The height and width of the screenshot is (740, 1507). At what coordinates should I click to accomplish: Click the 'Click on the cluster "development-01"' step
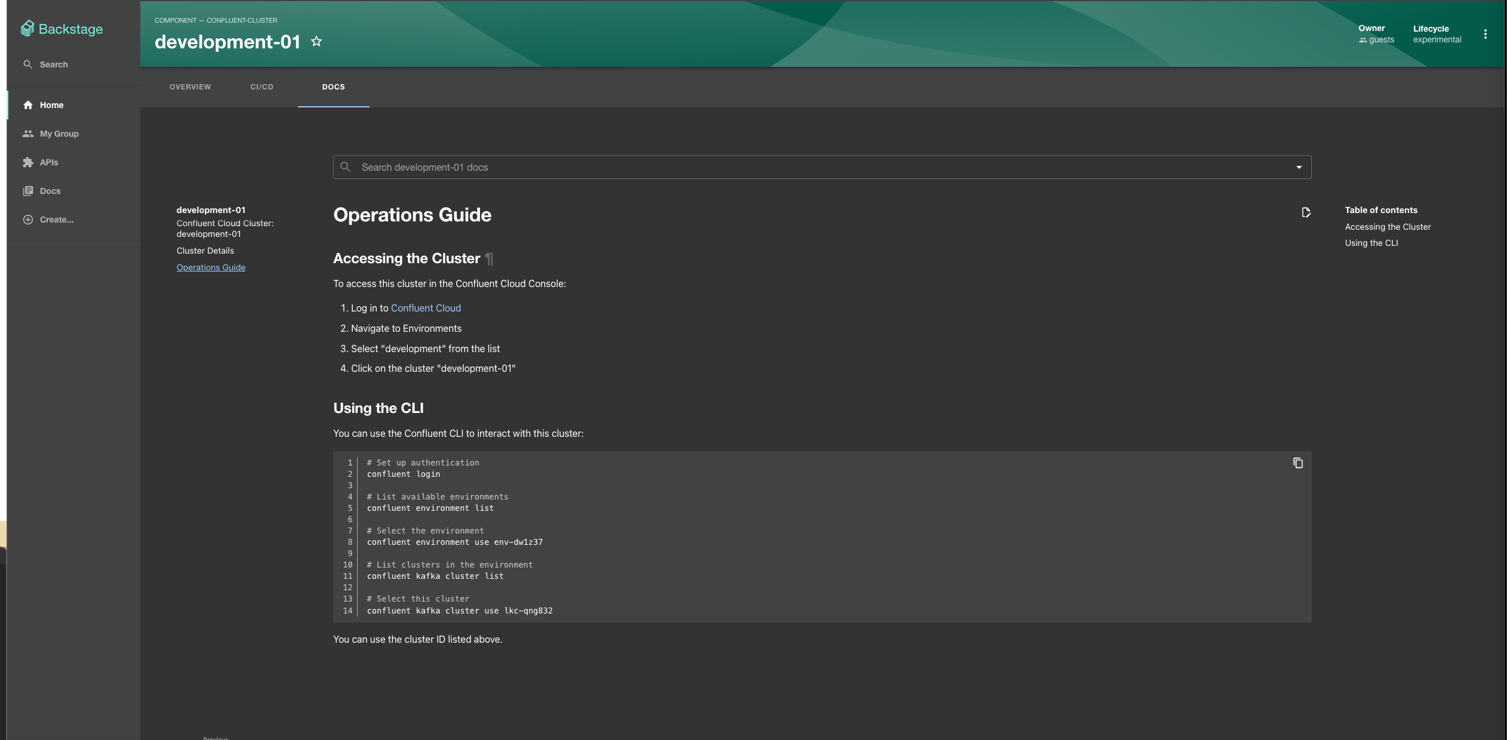click(x=433, y=368)
